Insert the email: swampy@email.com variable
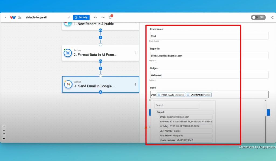276x161 pixels. pyautogui.click(x=185, y=117)
